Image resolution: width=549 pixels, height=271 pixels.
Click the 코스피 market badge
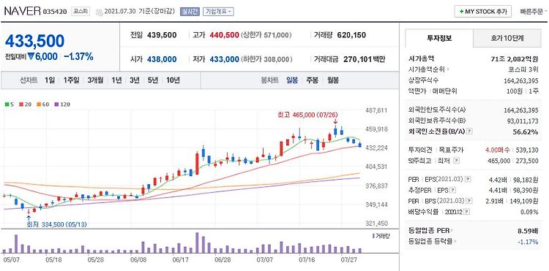click(81, 11)
